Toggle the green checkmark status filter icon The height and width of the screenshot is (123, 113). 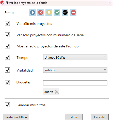click(57, 12)
